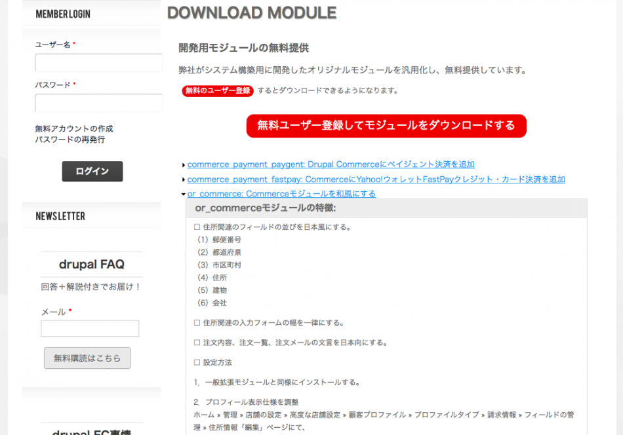Viewport: 623px width, 435px height.
Task: Open the commerce_payment_paygent ペイジェント決済 link
Action: 331,164
